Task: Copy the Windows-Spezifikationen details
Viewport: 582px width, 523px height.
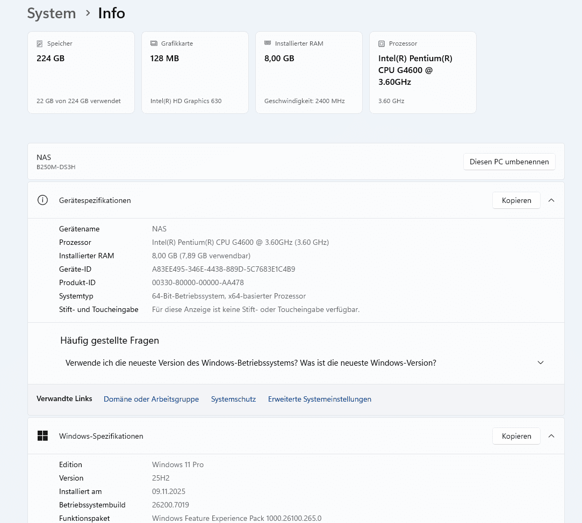Action: 516,436
